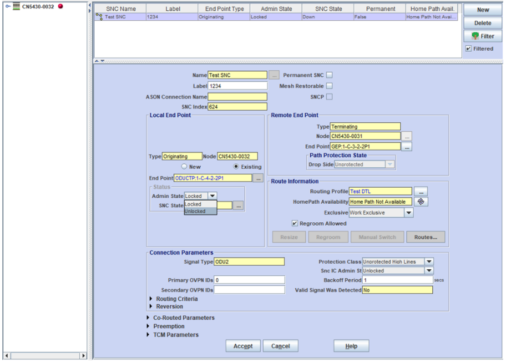Image resolution: width=505 pixels, height=361 pixels.
Task: Expand Reversion section
Action: 151,306
